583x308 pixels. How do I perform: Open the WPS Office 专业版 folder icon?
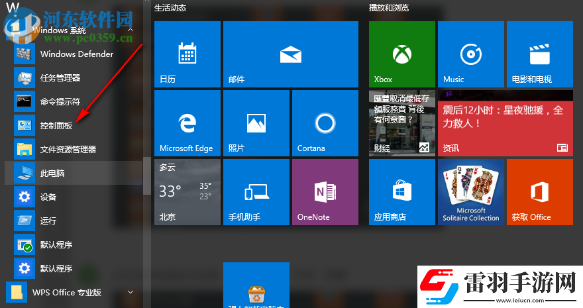(17, 292)
